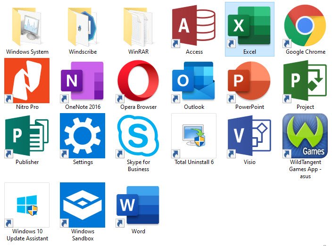This screenshot has width=332, height=246.
Task: Click the "Windscribe" label text
Action: (x=83, y=52)
